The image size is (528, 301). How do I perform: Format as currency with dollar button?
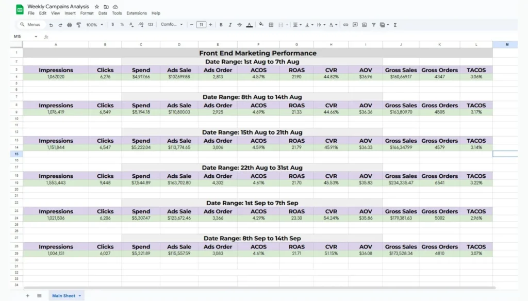(113, 25)
